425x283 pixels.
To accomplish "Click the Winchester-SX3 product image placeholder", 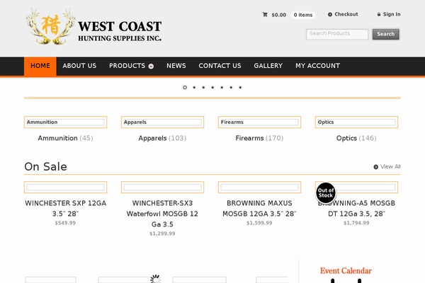I will point(162,187).
